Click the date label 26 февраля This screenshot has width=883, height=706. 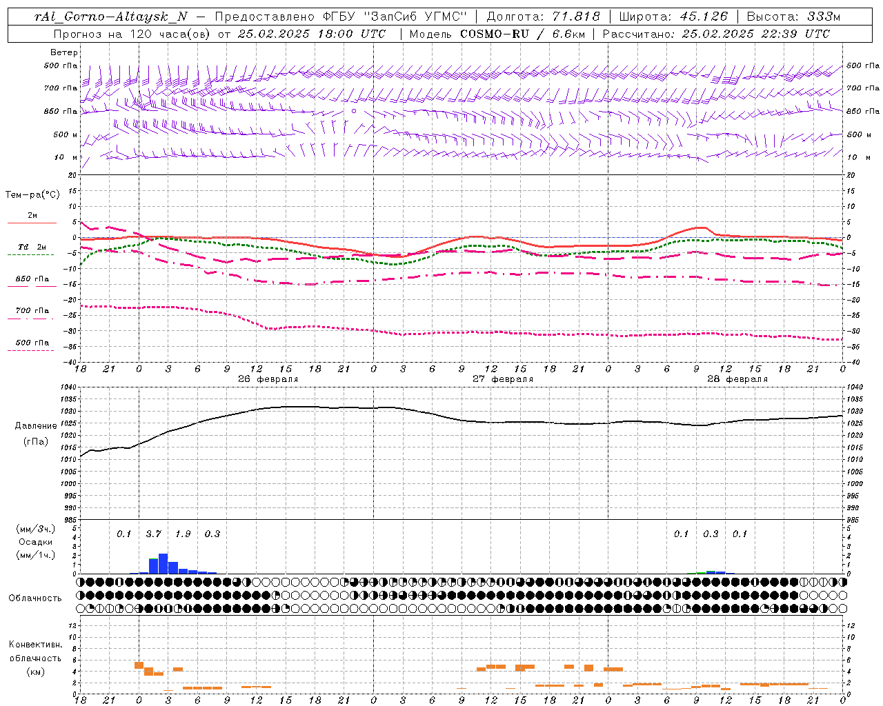tap(268, 379)
